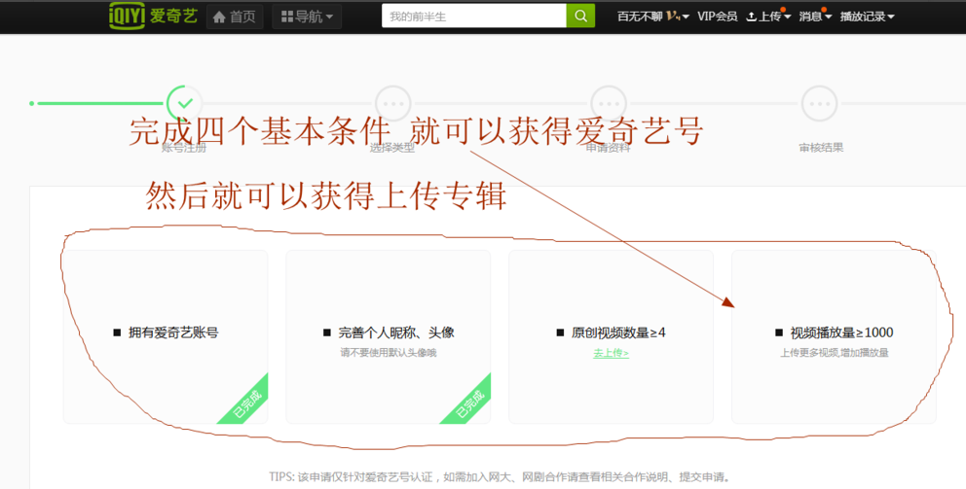Select the 原创视频数量≥4 condition text
Viewport: 966px width, 489px height.
pos(618,332)
